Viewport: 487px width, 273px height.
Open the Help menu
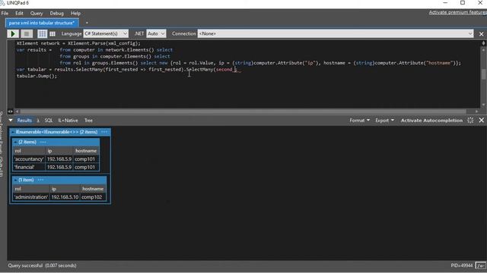75,14
